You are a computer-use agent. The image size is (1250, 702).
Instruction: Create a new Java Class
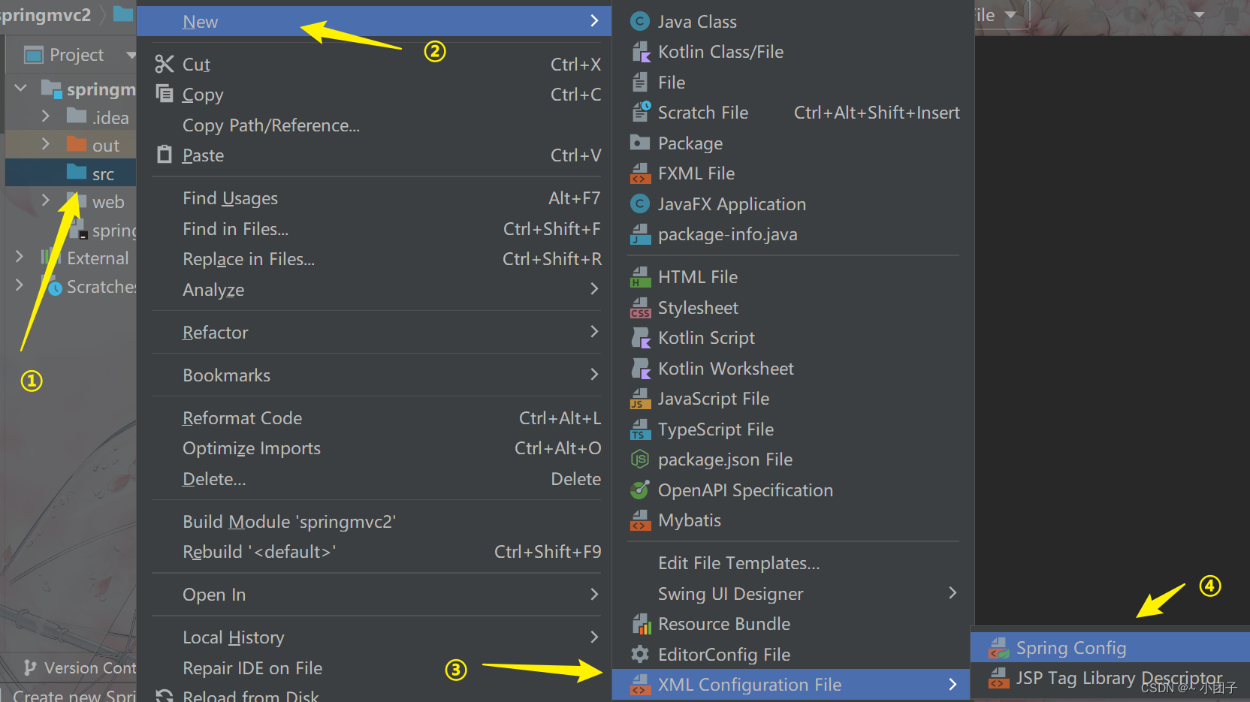(x=696, y=21)
